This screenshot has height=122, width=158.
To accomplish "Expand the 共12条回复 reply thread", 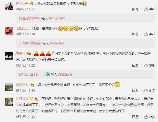I will (x=57, y=18).
